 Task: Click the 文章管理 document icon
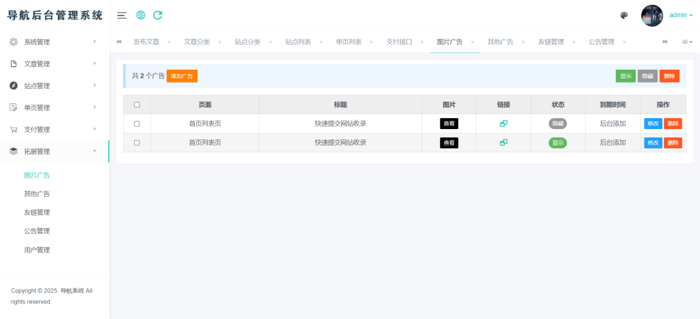14,64
